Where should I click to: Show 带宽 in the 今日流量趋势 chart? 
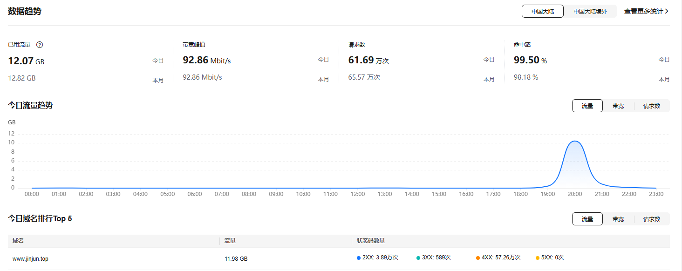(x=618, y=106)
